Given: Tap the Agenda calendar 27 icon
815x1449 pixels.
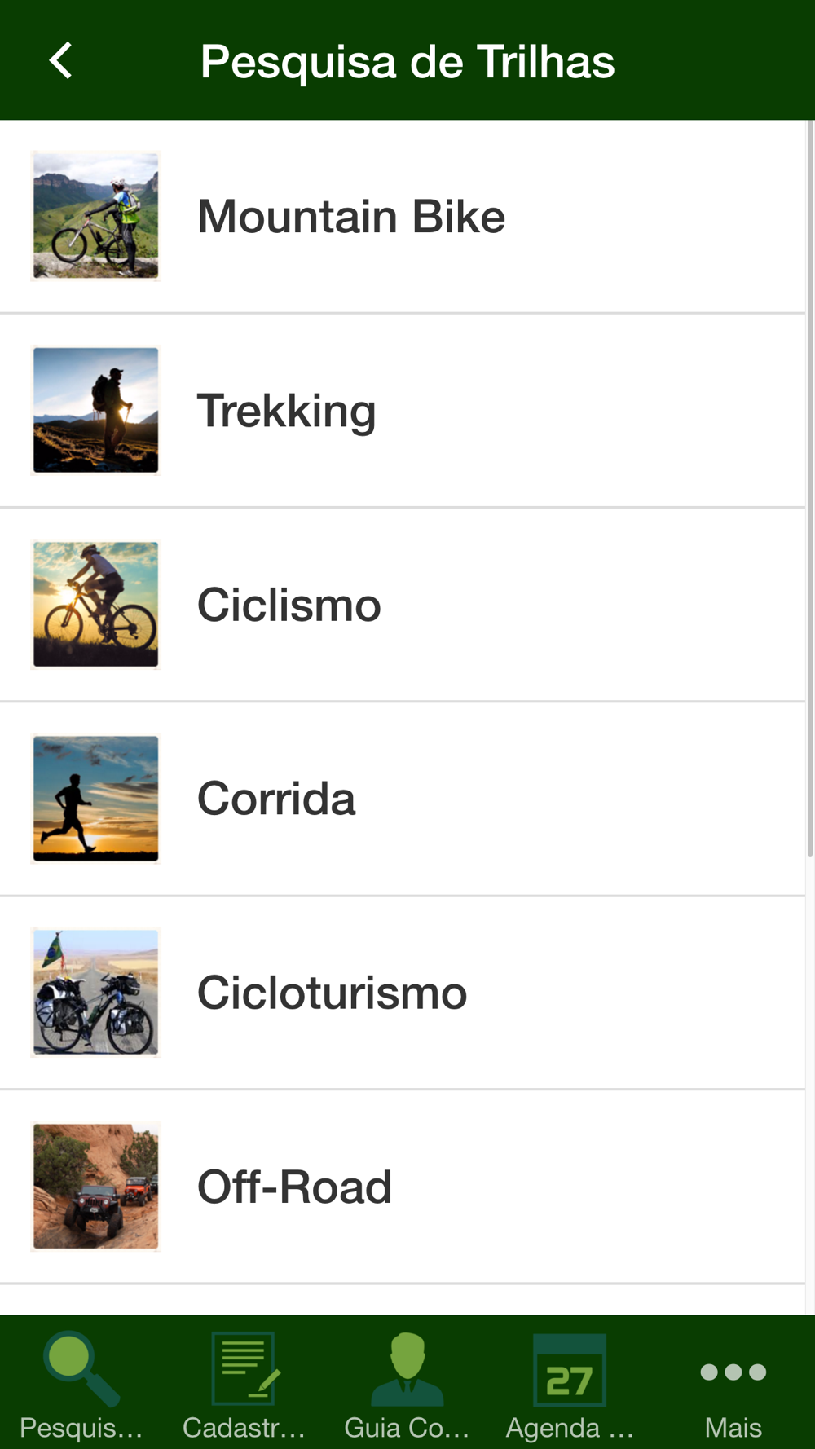Looking at the screenshot, I should click(570, 1371).
